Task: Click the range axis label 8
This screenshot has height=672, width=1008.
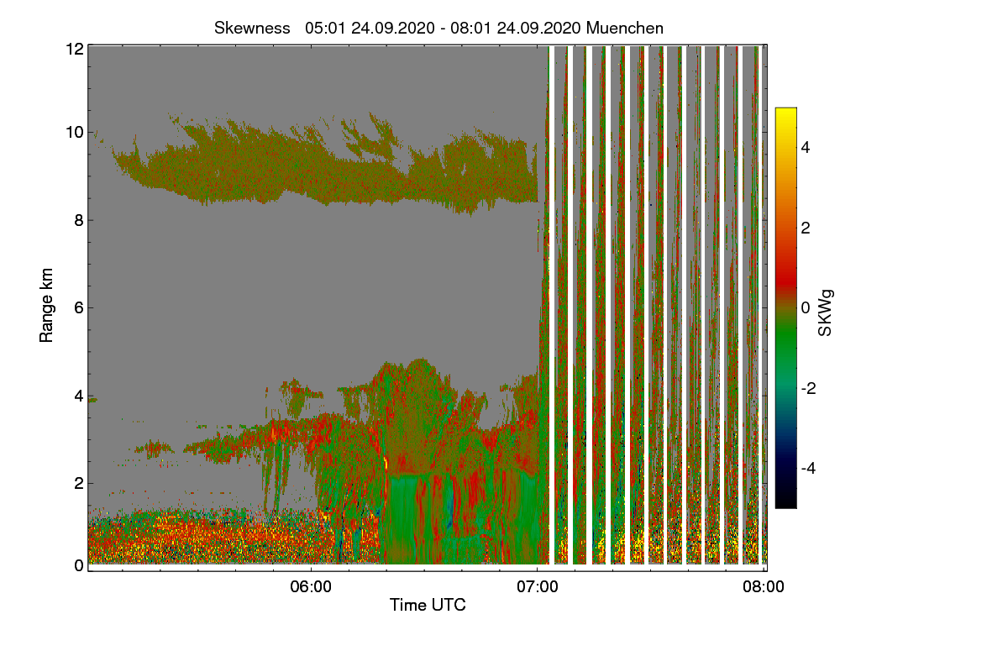Action: tap(79, 220)
